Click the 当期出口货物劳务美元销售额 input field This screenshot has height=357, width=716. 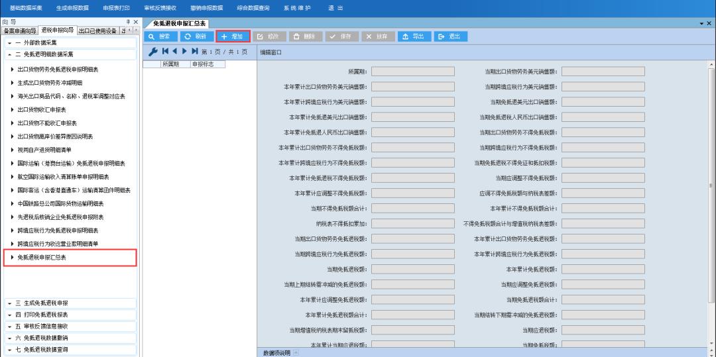click(x=603, y=72)
